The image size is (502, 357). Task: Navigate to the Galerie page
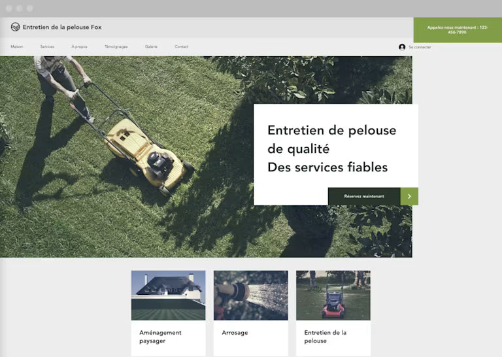(151, 46)
